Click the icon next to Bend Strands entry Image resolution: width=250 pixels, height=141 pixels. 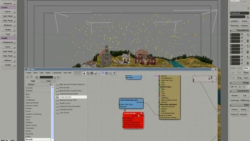coord(57,88)
